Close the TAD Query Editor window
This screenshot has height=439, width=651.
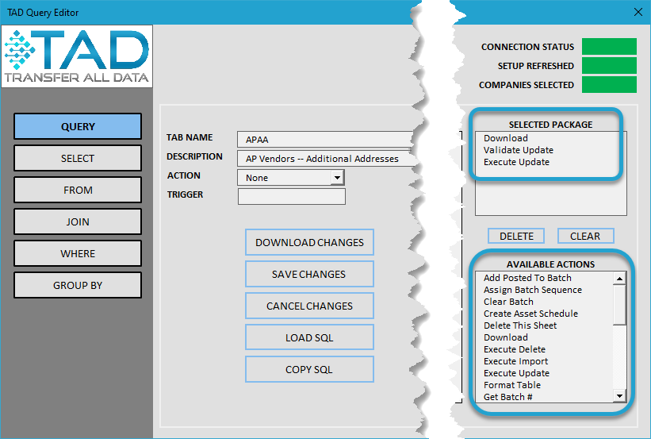pyautogui.click(x=638, y=12)
